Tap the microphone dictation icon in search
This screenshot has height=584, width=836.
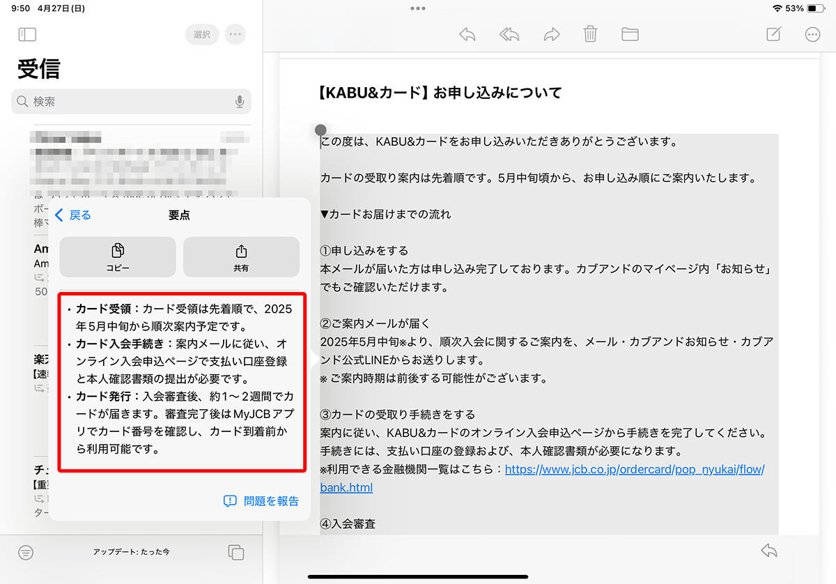coord(240,102)
